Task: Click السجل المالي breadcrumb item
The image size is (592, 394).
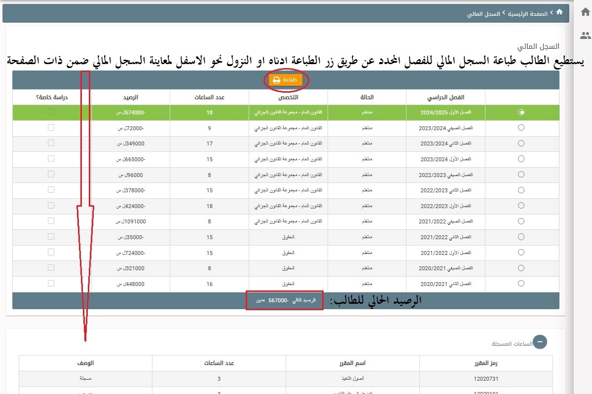Action: 483,14
